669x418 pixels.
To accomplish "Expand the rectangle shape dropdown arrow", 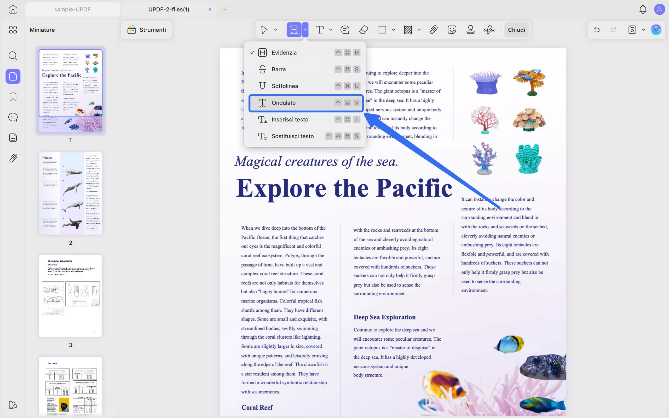I will pyautogui.click(x=393, y=30).
